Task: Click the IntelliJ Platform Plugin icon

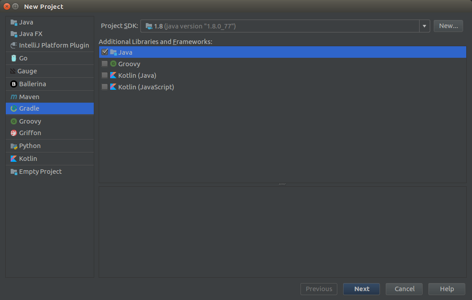Action: [14, 45]
